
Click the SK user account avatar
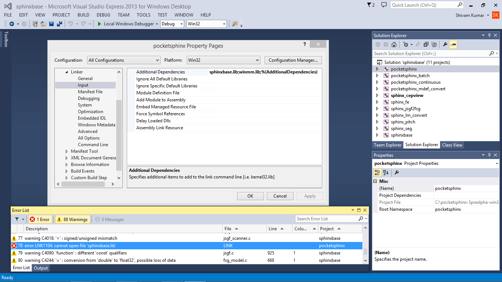click(496, 15)
